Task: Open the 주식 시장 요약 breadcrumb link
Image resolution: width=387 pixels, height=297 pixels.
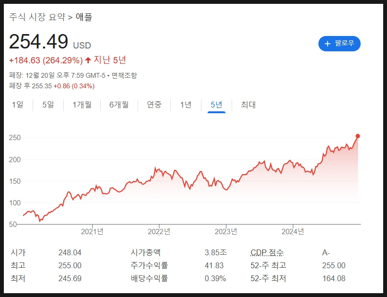Action: (37, 17)
